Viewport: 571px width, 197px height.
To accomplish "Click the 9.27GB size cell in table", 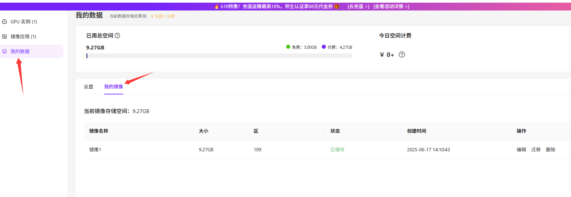I will 206,150.
